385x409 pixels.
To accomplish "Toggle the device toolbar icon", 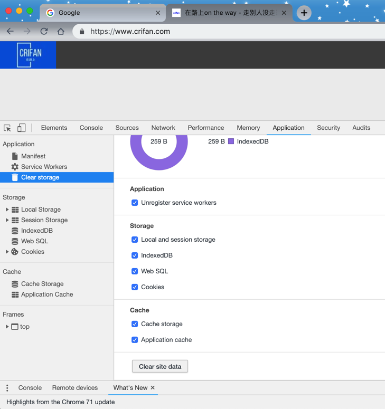I will [22, 128].
